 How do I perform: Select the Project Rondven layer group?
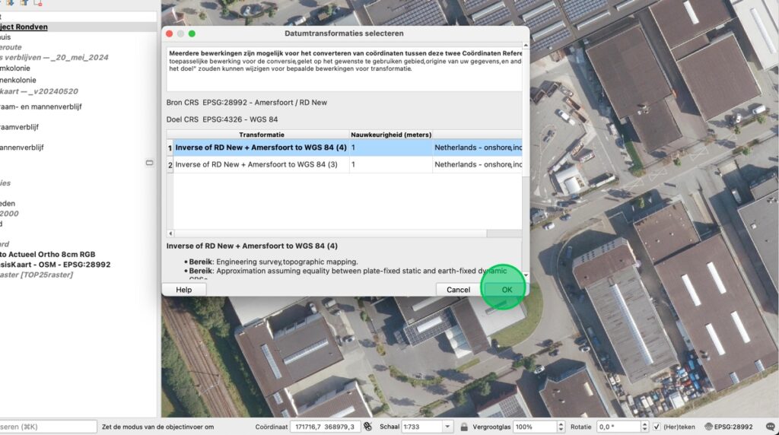24,27
